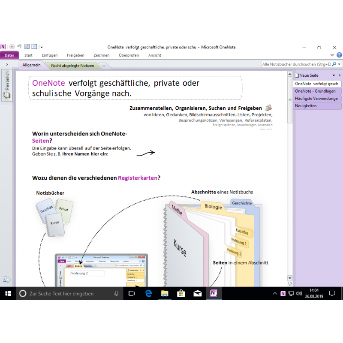Click the create new section tab icon

click(104, 66)
